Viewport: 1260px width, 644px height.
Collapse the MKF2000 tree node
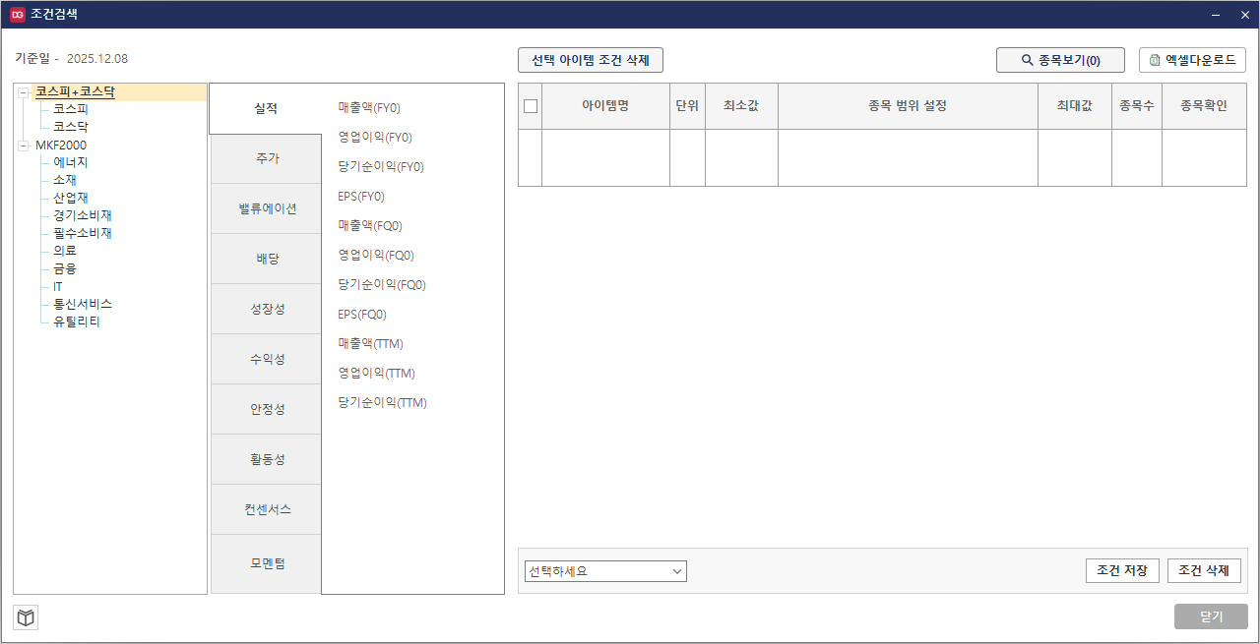coord(23,146)
